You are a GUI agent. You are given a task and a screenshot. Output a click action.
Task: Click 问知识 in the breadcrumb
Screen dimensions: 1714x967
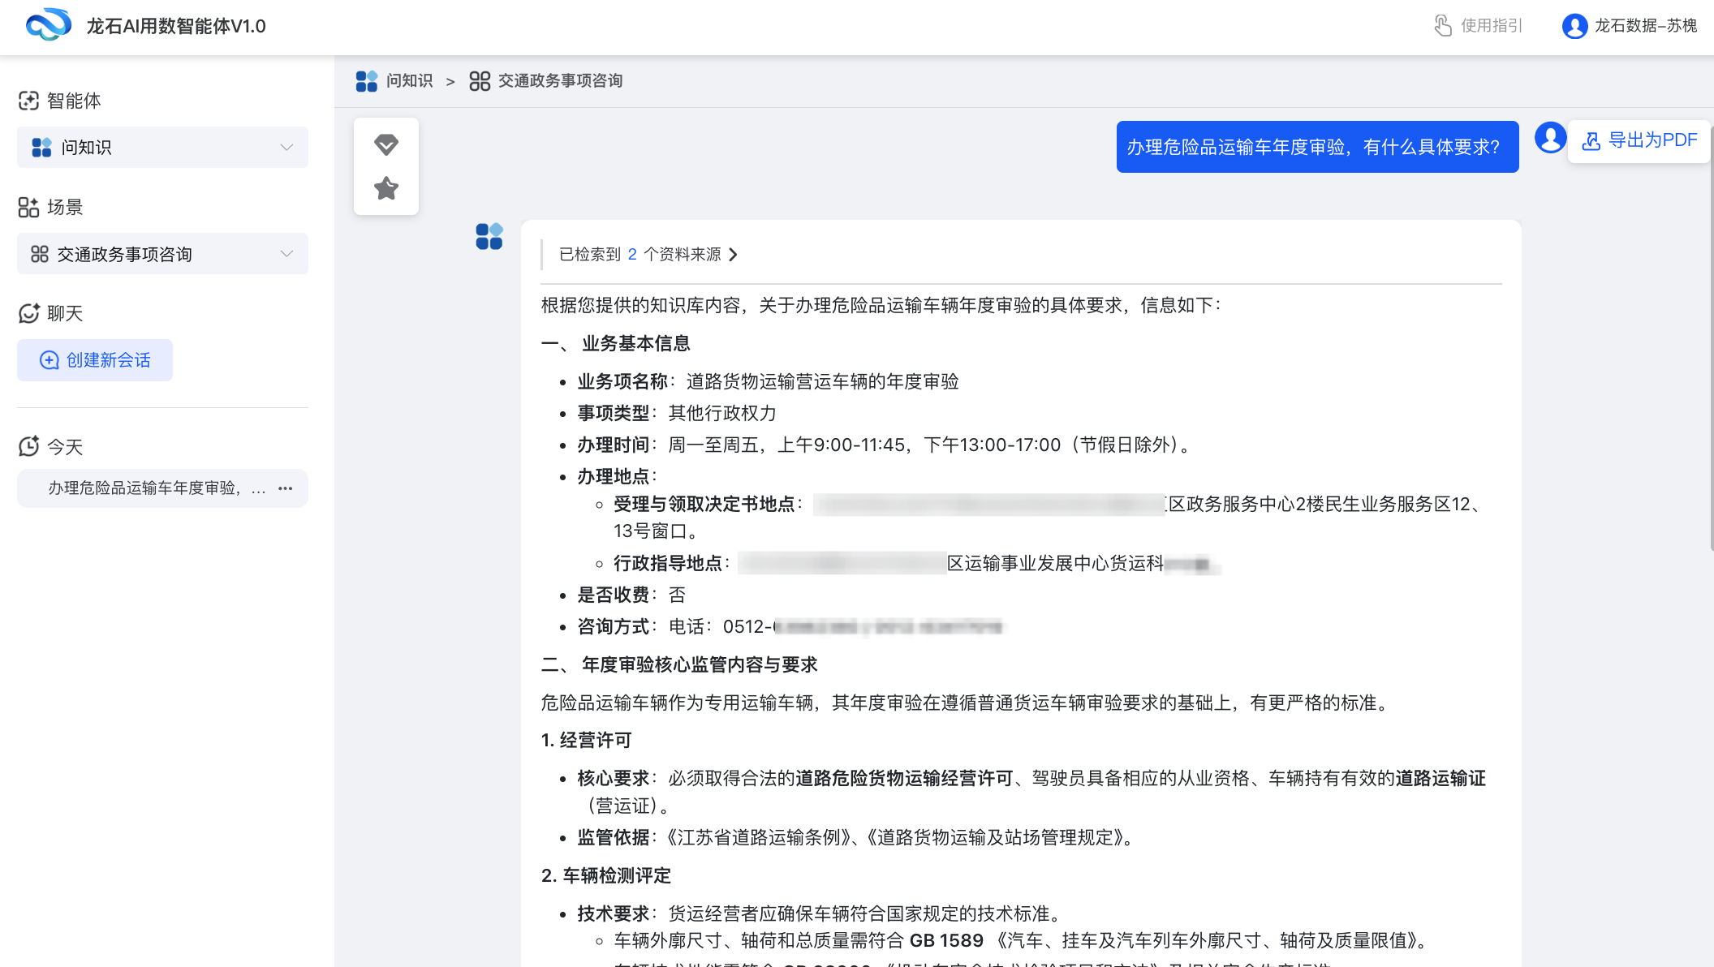coord(409,80)
